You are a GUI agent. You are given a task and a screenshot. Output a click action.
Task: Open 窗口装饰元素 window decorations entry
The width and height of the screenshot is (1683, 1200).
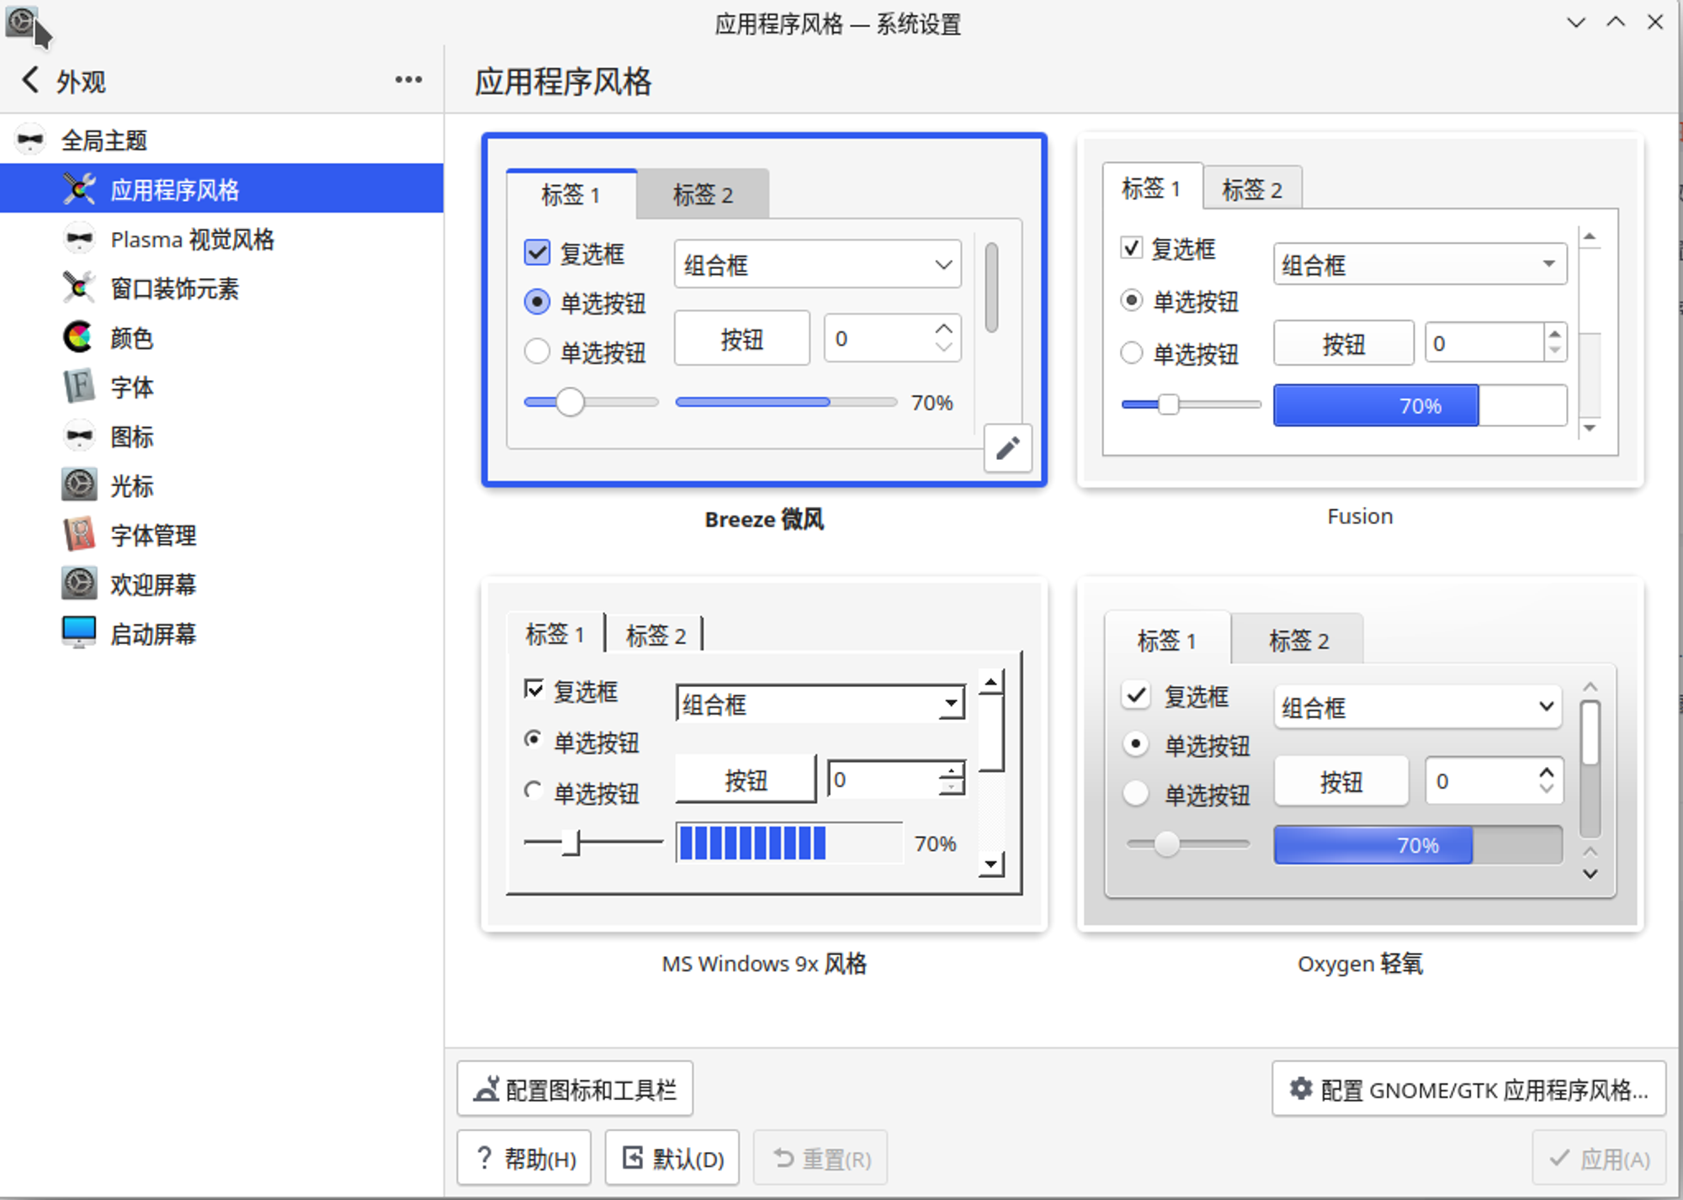tap(173, 288)
